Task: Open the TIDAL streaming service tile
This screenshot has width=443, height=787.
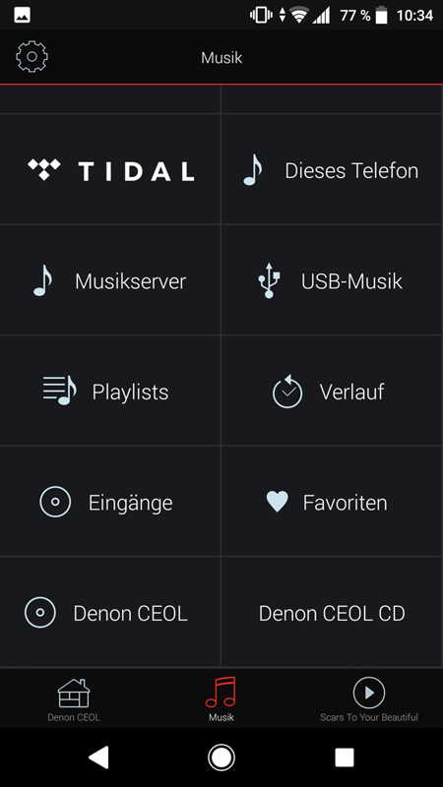Action: point(110,169)
